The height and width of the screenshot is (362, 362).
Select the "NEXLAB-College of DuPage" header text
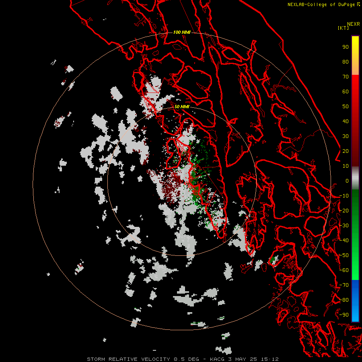tap(322, 4)
